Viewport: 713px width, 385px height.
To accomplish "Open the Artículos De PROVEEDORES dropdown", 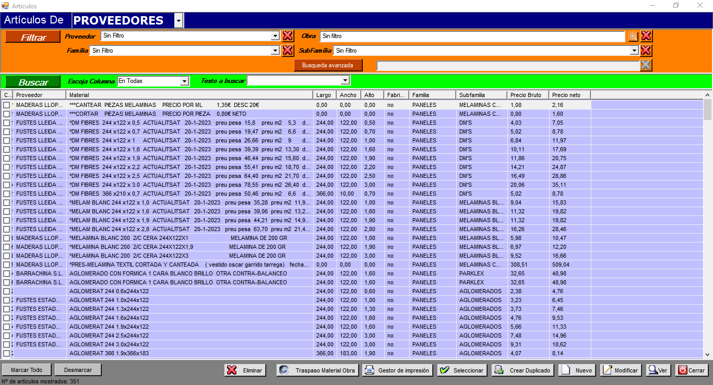I will (179, 20).
